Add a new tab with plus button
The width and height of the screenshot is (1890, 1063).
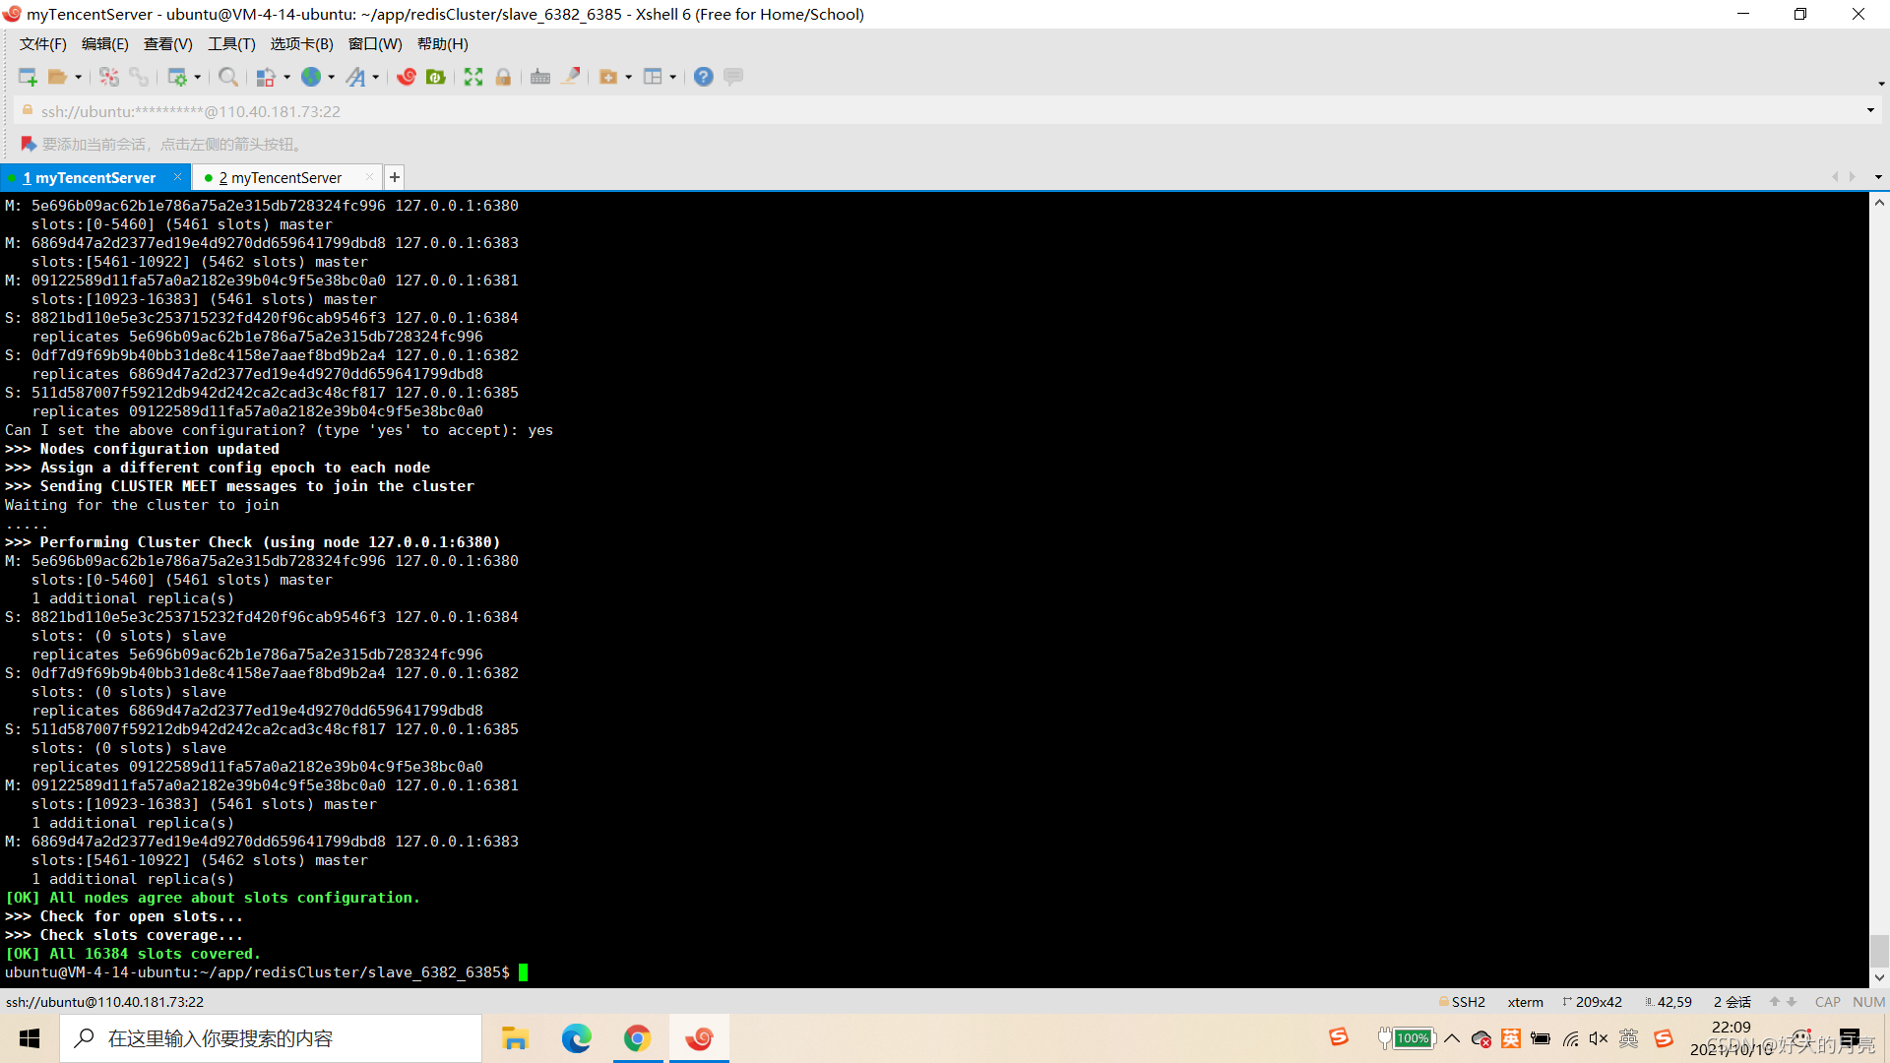pyautogui.click(x=395, y=177)
